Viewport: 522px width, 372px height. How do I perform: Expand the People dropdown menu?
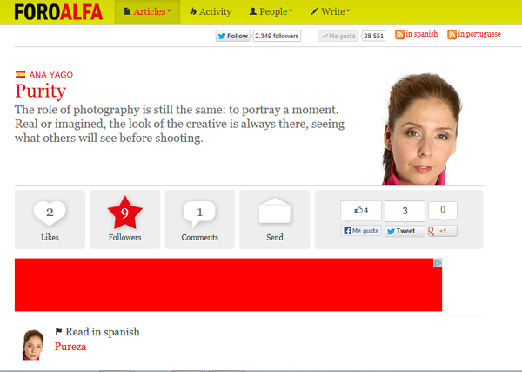tap(271, 12)
